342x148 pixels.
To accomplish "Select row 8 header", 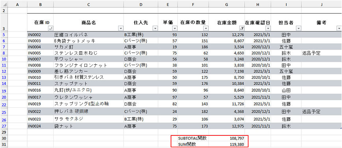I will (x=4, y=53).
